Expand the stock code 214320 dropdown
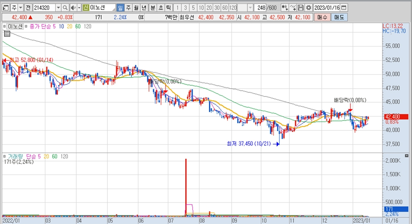Viewport: 412px width, 224px height. pos(58,8)
